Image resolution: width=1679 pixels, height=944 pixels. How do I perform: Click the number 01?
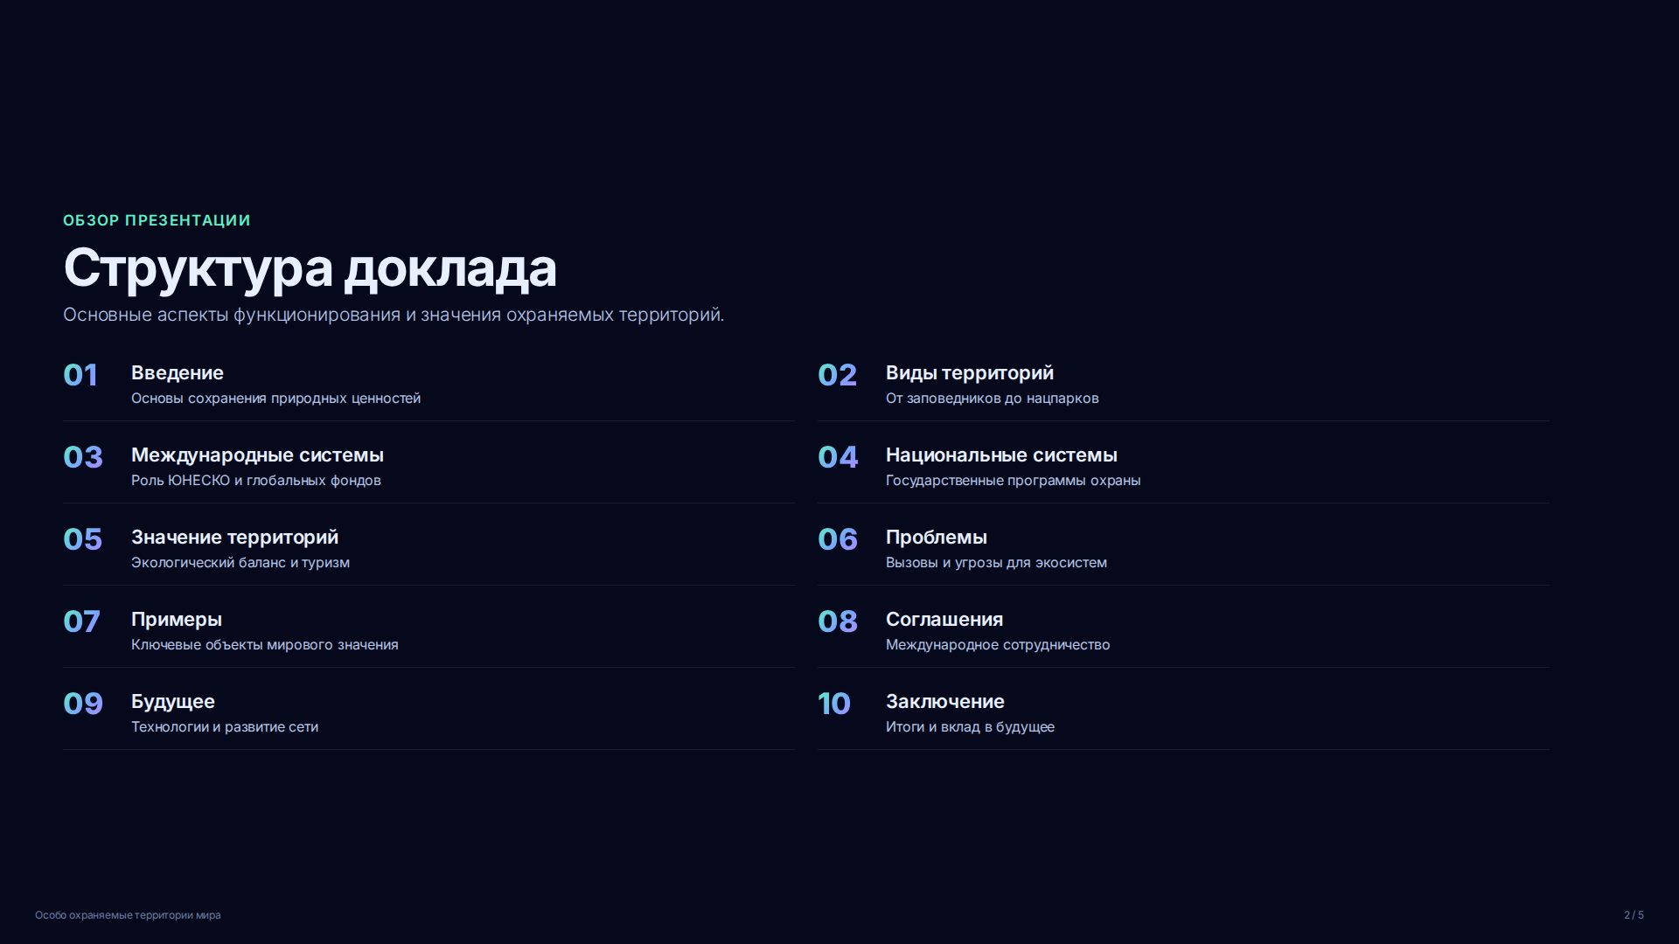coord(80,375)
